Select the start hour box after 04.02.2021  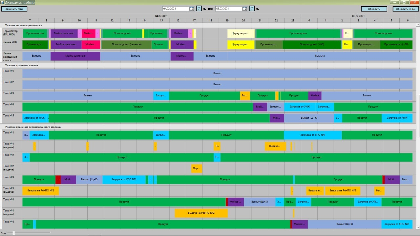point(199,9)
